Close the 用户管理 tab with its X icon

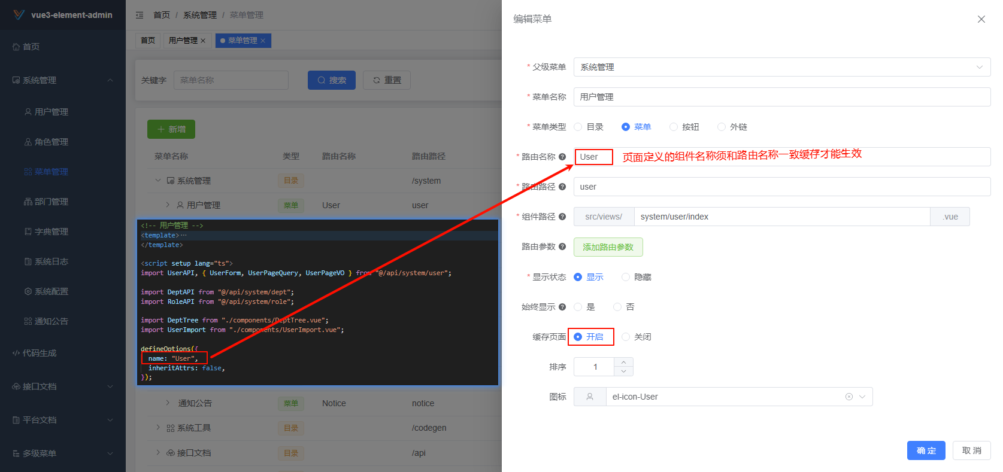click(203, 41)
